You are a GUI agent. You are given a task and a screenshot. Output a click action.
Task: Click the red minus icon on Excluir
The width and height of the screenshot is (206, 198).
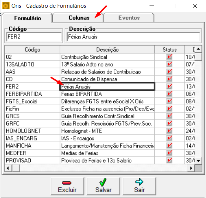pos(66,183)
